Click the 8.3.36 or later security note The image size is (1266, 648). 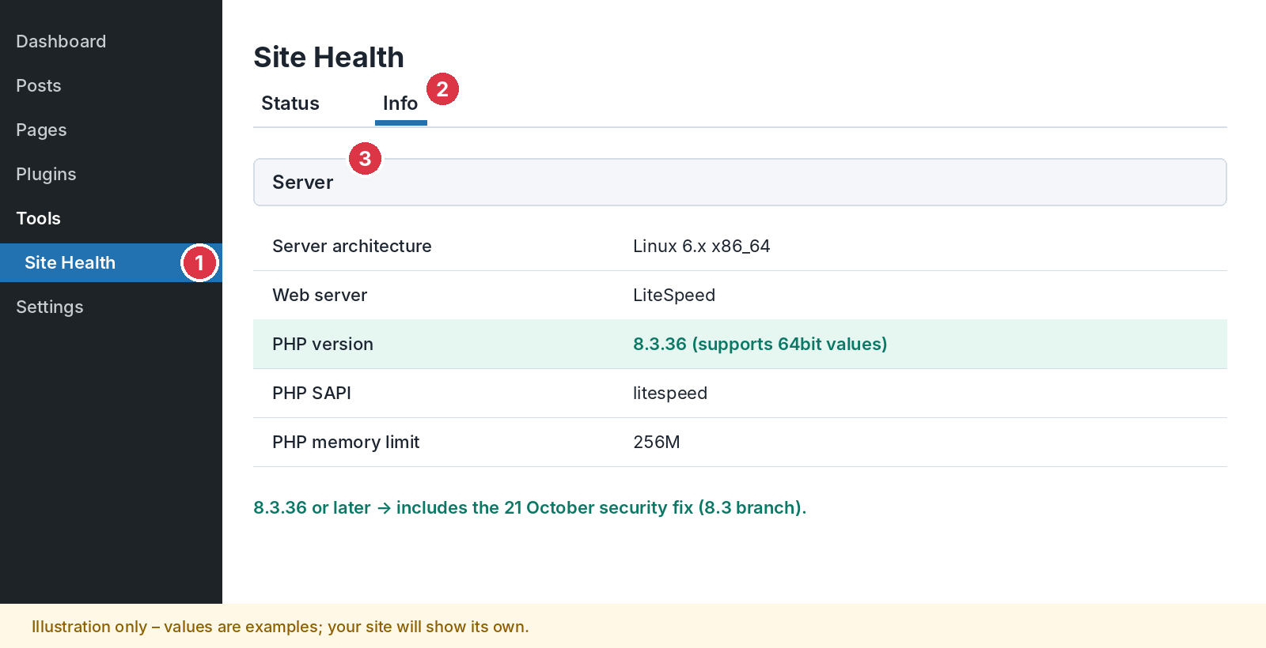529,507
